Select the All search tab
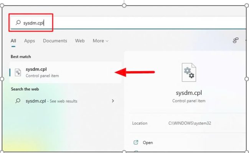This screenshot has height=153, width=249. coord(13,41)
